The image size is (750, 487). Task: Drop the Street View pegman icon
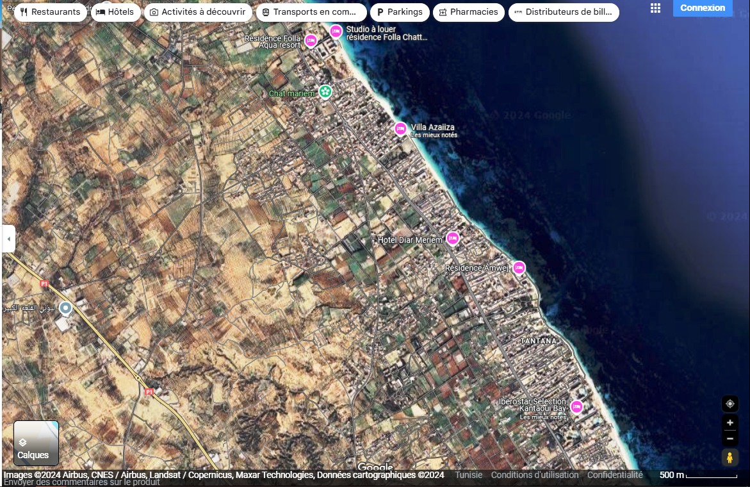click(730, 458)
